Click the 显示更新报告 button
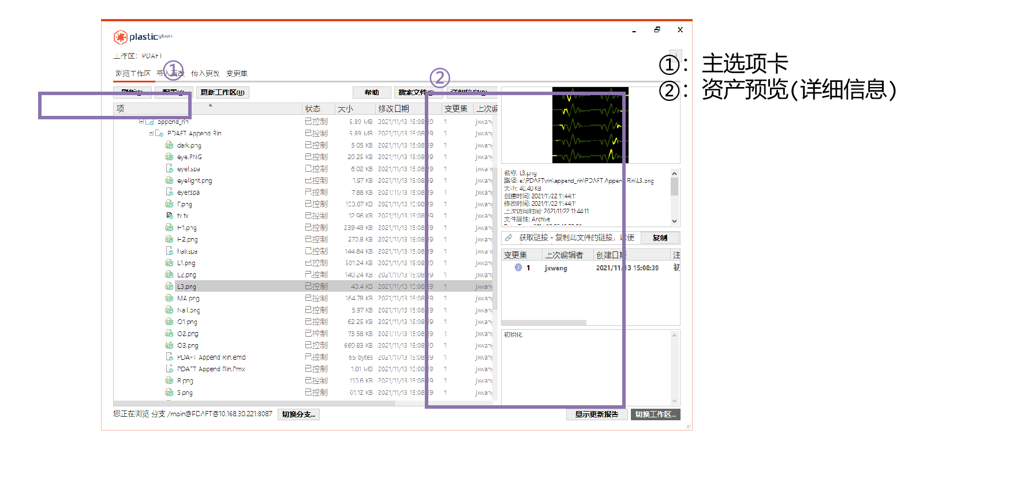1028x490 pixels. pos(596,414)
